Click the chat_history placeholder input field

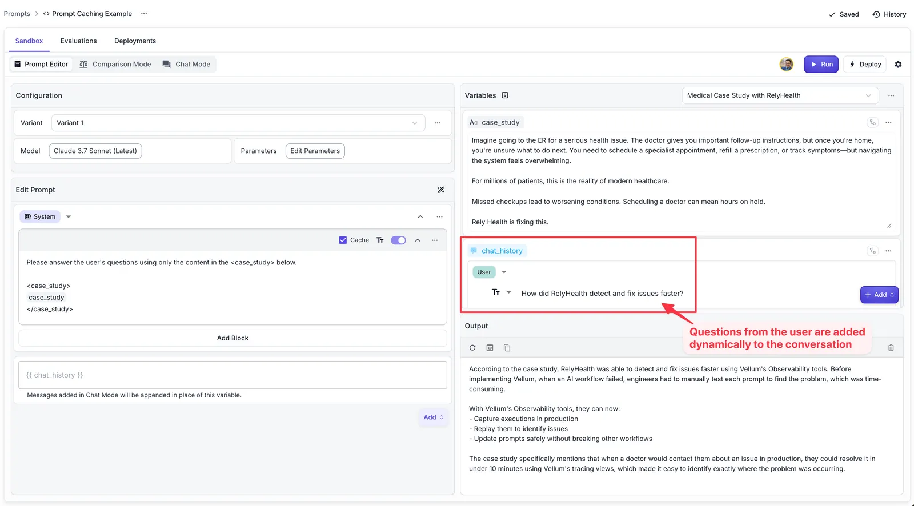point(232,375)
